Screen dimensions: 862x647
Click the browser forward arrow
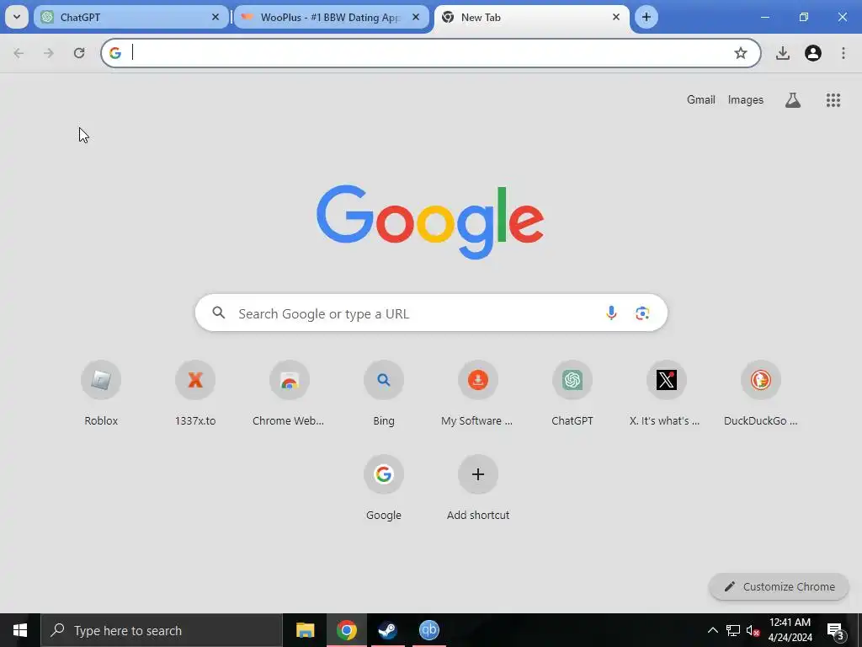pos(49,53)
